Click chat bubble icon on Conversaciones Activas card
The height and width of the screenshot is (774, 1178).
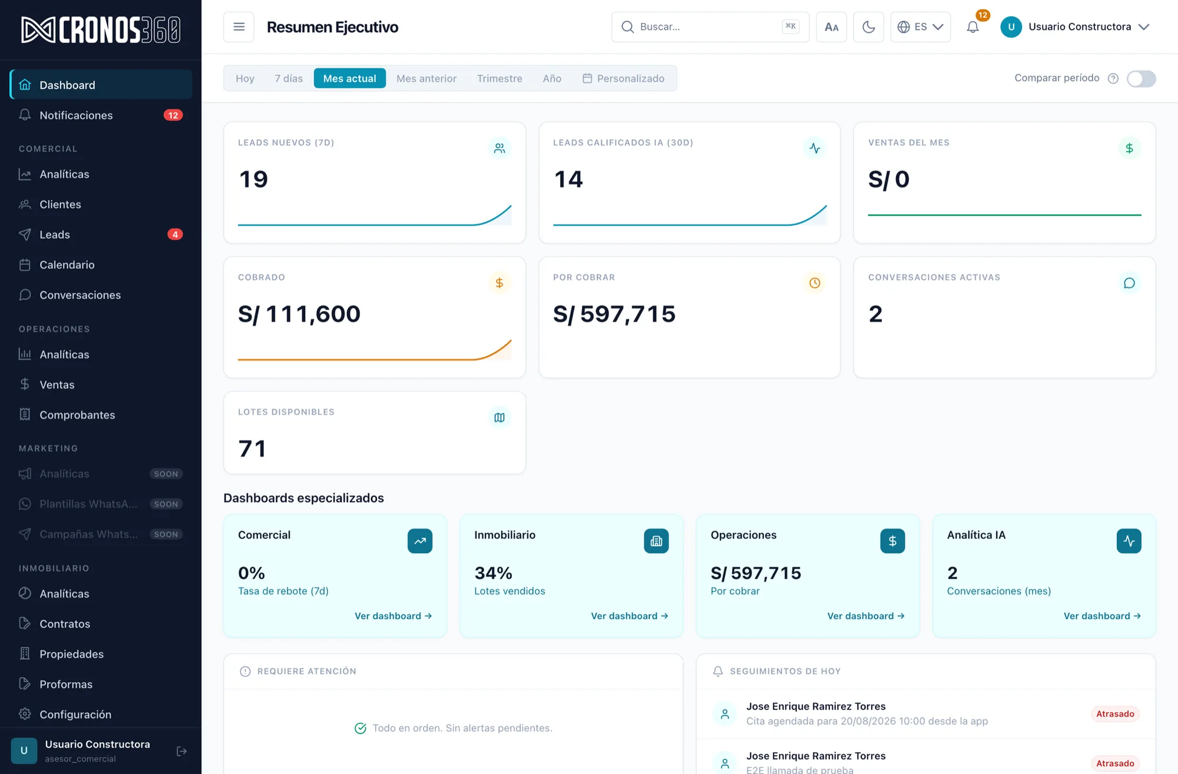1129,283
